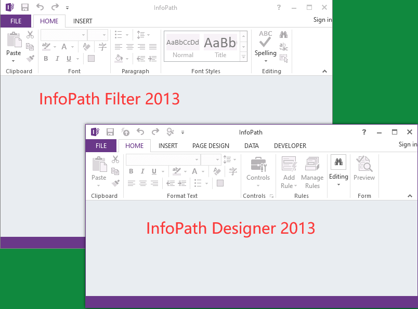Open Controls group dialog launcher in Designer
418x309 pixels.
click(271, 196)
